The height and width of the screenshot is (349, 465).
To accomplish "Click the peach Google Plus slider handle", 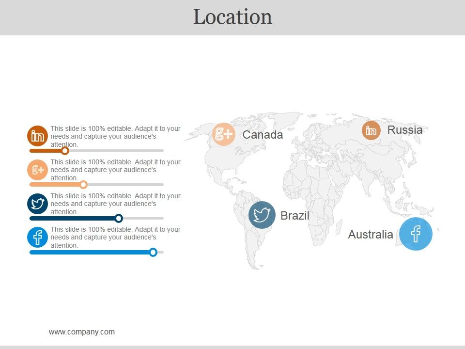I will [x=84, y=185].
